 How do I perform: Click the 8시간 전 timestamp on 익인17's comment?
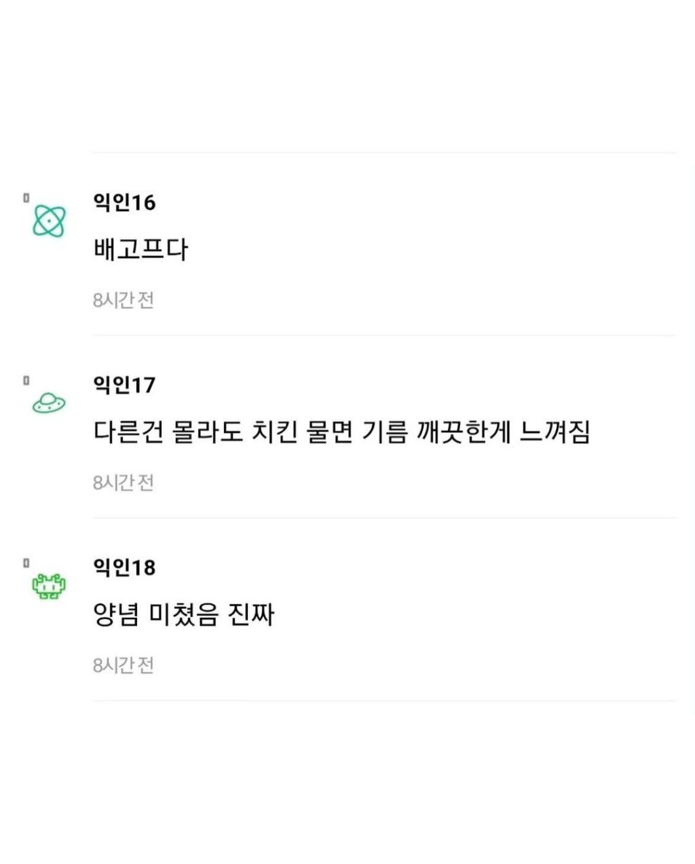click(x=124, y=482)
